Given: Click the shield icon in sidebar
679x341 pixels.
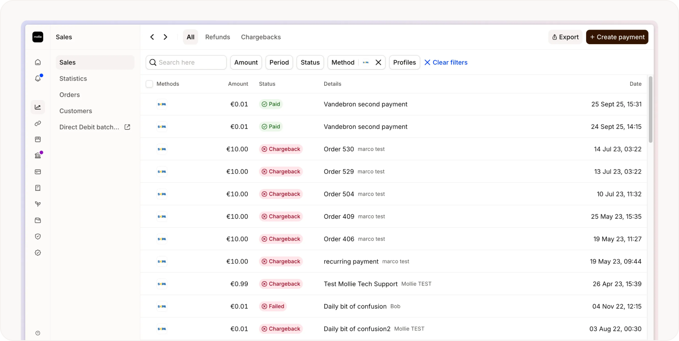Looking at the screenshot, I should point(38,237).
